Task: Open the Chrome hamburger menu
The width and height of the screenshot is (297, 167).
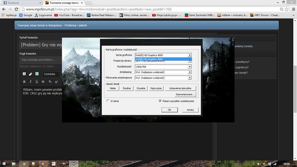Action: click(x=293, y=9)
